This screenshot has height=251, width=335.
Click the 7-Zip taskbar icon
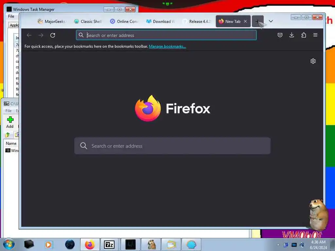[109, 244]
